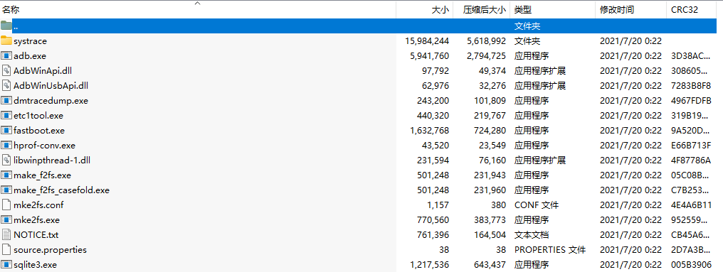Click the dmtracedump.exe icon
The height and width of the screenshot is (272, 723).
click(6, 100)
